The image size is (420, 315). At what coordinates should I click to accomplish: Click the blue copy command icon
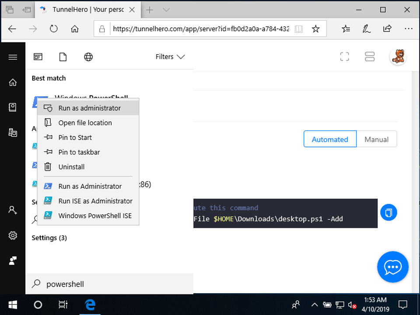(388, 213)
